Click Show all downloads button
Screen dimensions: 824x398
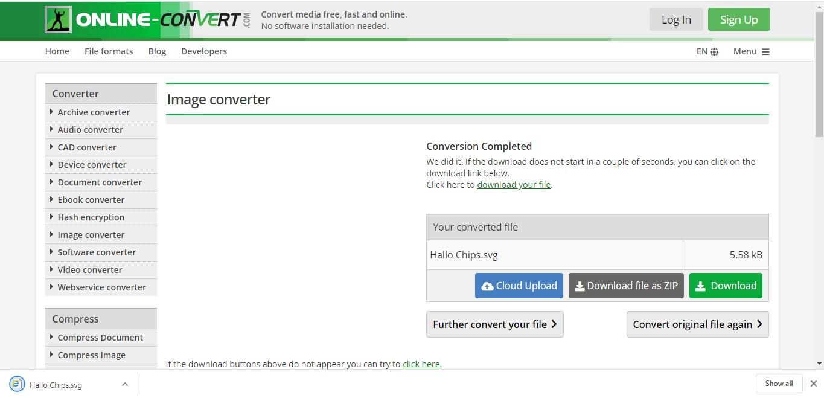pyautogui.click(x=779, y=384)
